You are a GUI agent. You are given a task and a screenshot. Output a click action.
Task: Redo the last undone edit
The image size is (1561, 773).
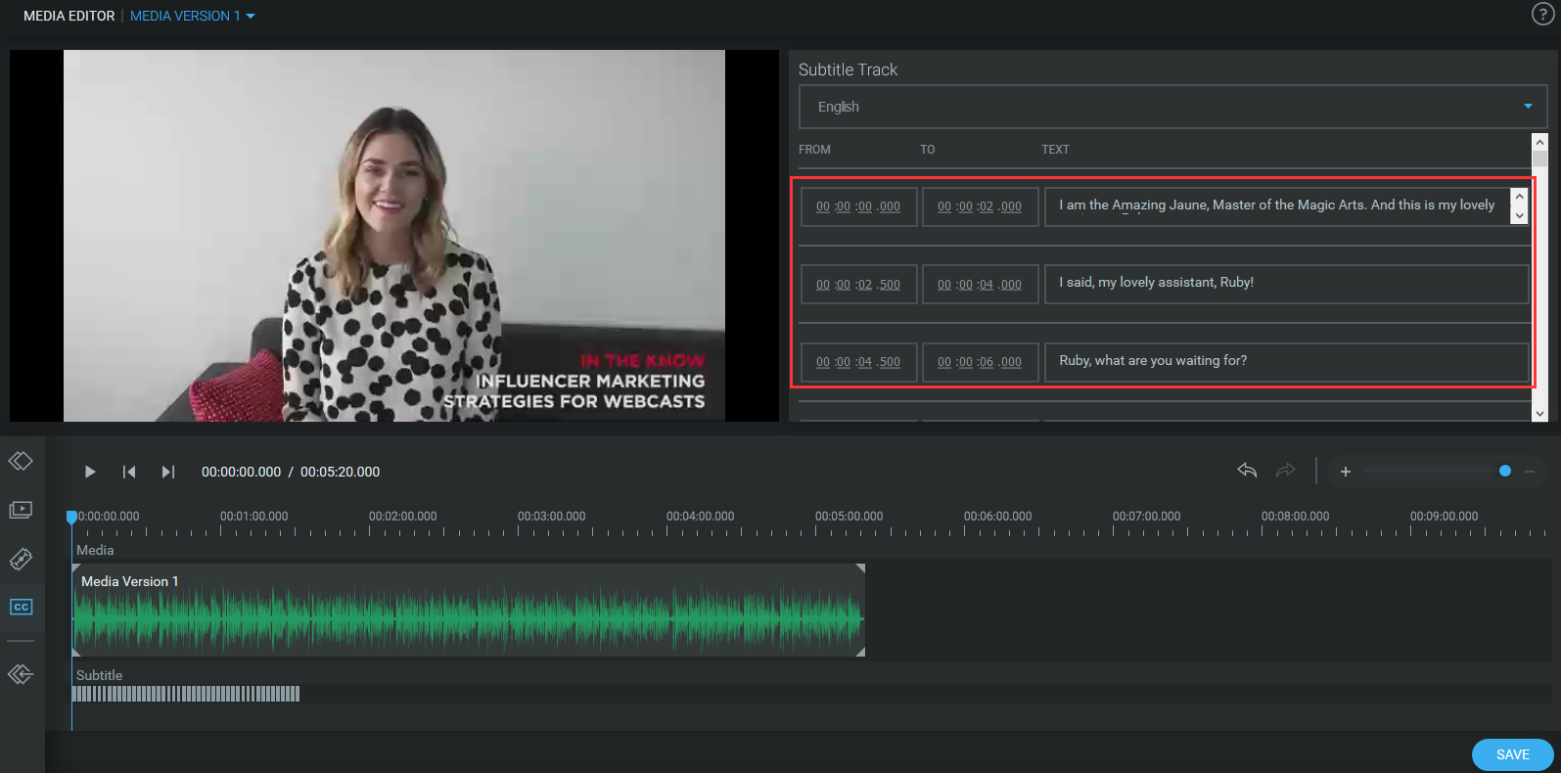pyautogui.click(x=1285, y=471)
